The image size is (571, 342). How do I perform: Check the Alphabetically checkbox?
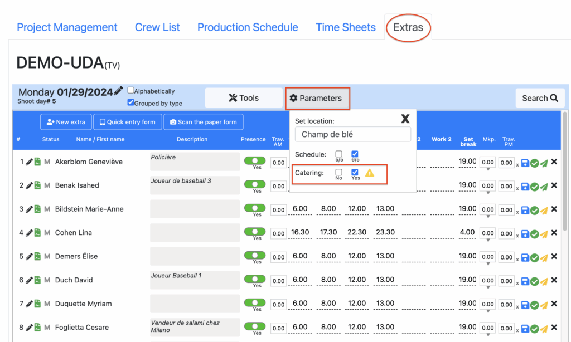130,91
